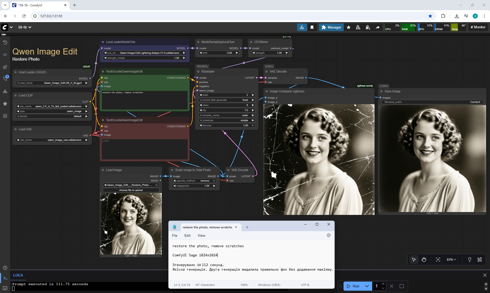Click the bookmark icon in top toolbar
This screenshot has height=293, width=490.
point(312,27)
